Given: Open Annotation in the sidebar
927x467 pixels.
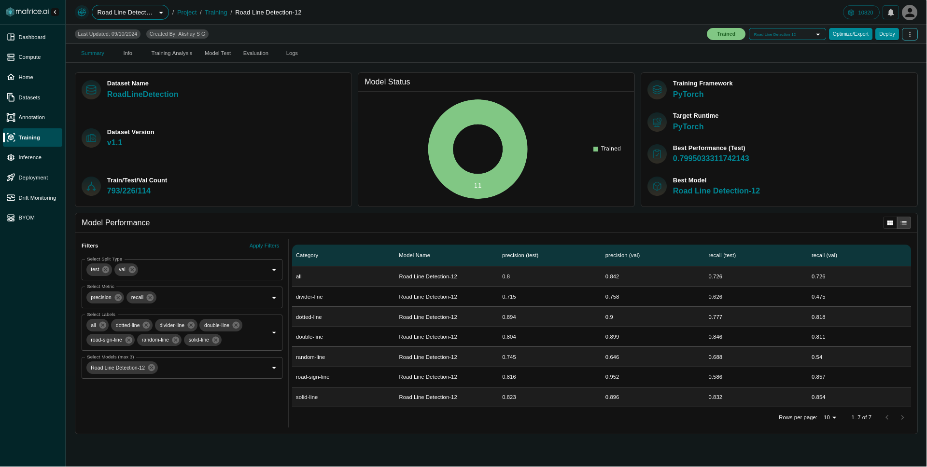Looking at the screenshot, I should coord(32,117).
